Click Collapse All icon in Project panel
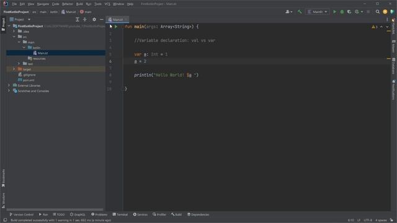Screen dimensions: 397x223 click(x=85, y=19)
